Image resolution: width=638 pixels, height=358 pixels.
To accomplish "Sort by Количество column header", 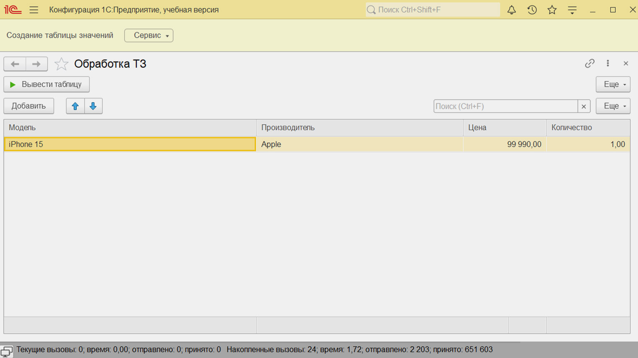I will (588, 128).
